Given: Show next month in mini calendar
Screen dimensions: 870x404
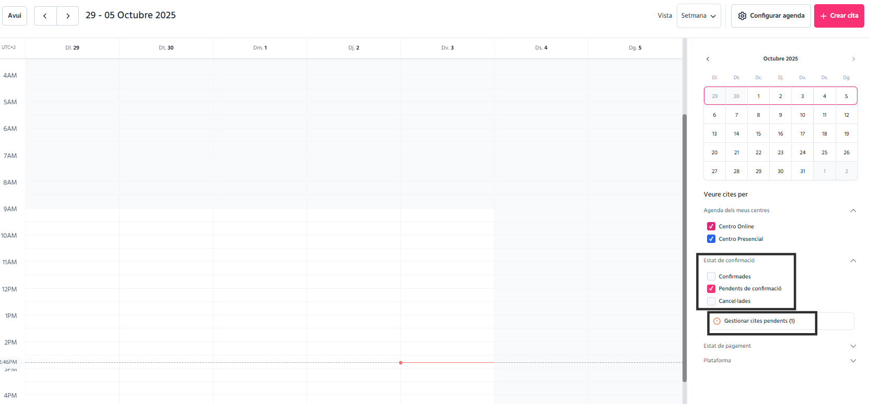Looking at the screenshot, I should [853, 59].
